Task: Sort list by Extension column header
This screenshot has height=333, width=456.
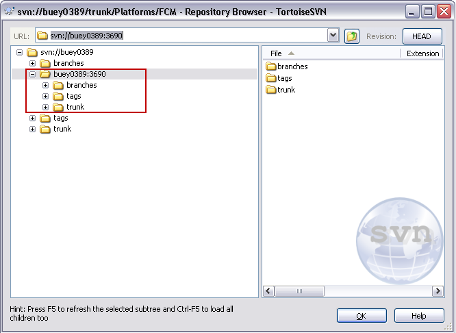Action: 422,53
